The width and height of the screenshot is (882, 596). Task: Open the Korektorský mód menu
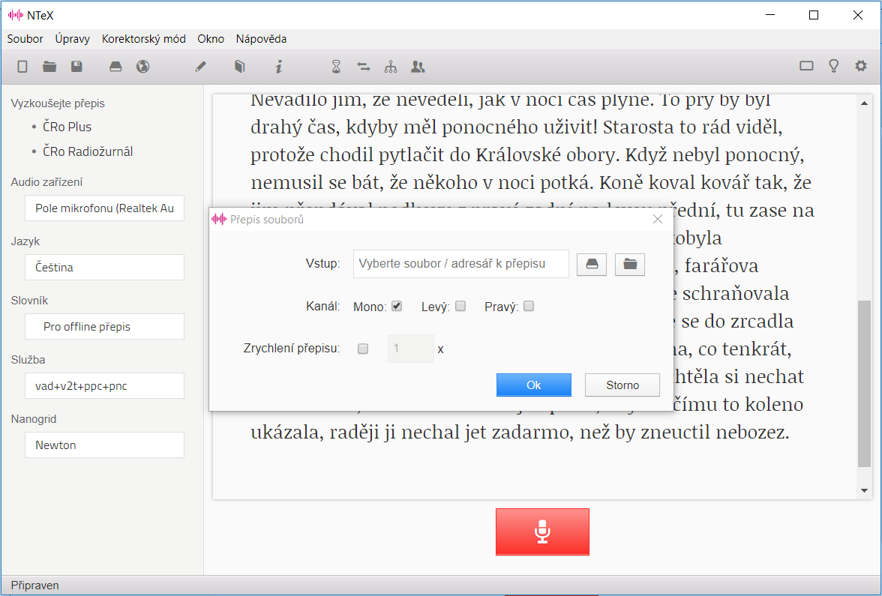point(143,39)
